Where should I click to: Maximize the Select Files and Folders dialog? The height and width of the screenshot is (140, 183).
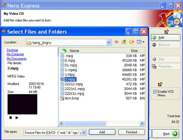pyautogui.click(x=136, y=32)
